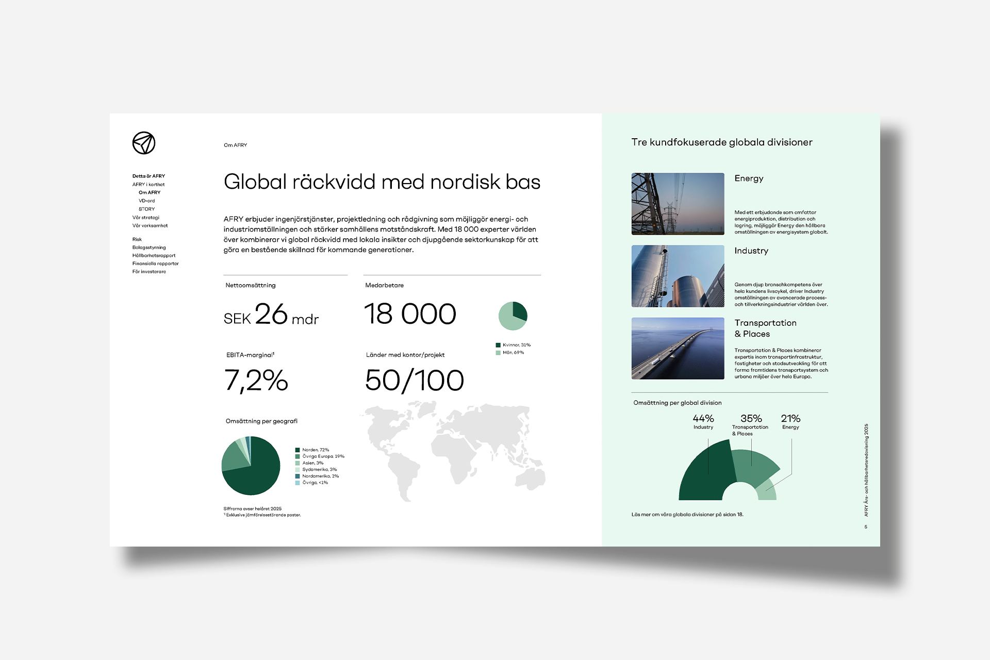Select 'Om AFRY' in the sidebar navigation
Image resolution: width=990 pixels, height=660 pixels.
click(x=150, y=193)
